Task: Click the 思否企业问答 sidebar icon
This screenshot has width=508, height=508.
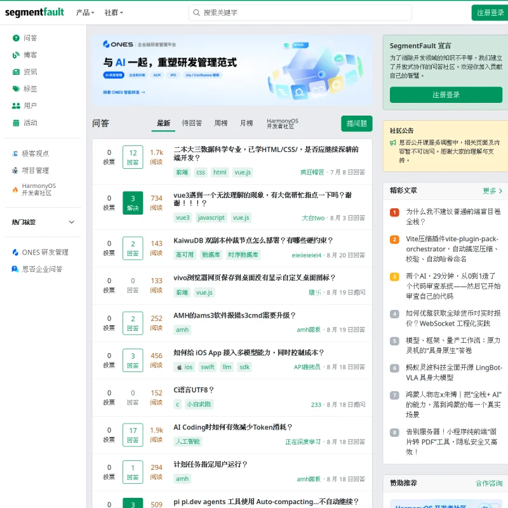Action: (x=15, y=269)
